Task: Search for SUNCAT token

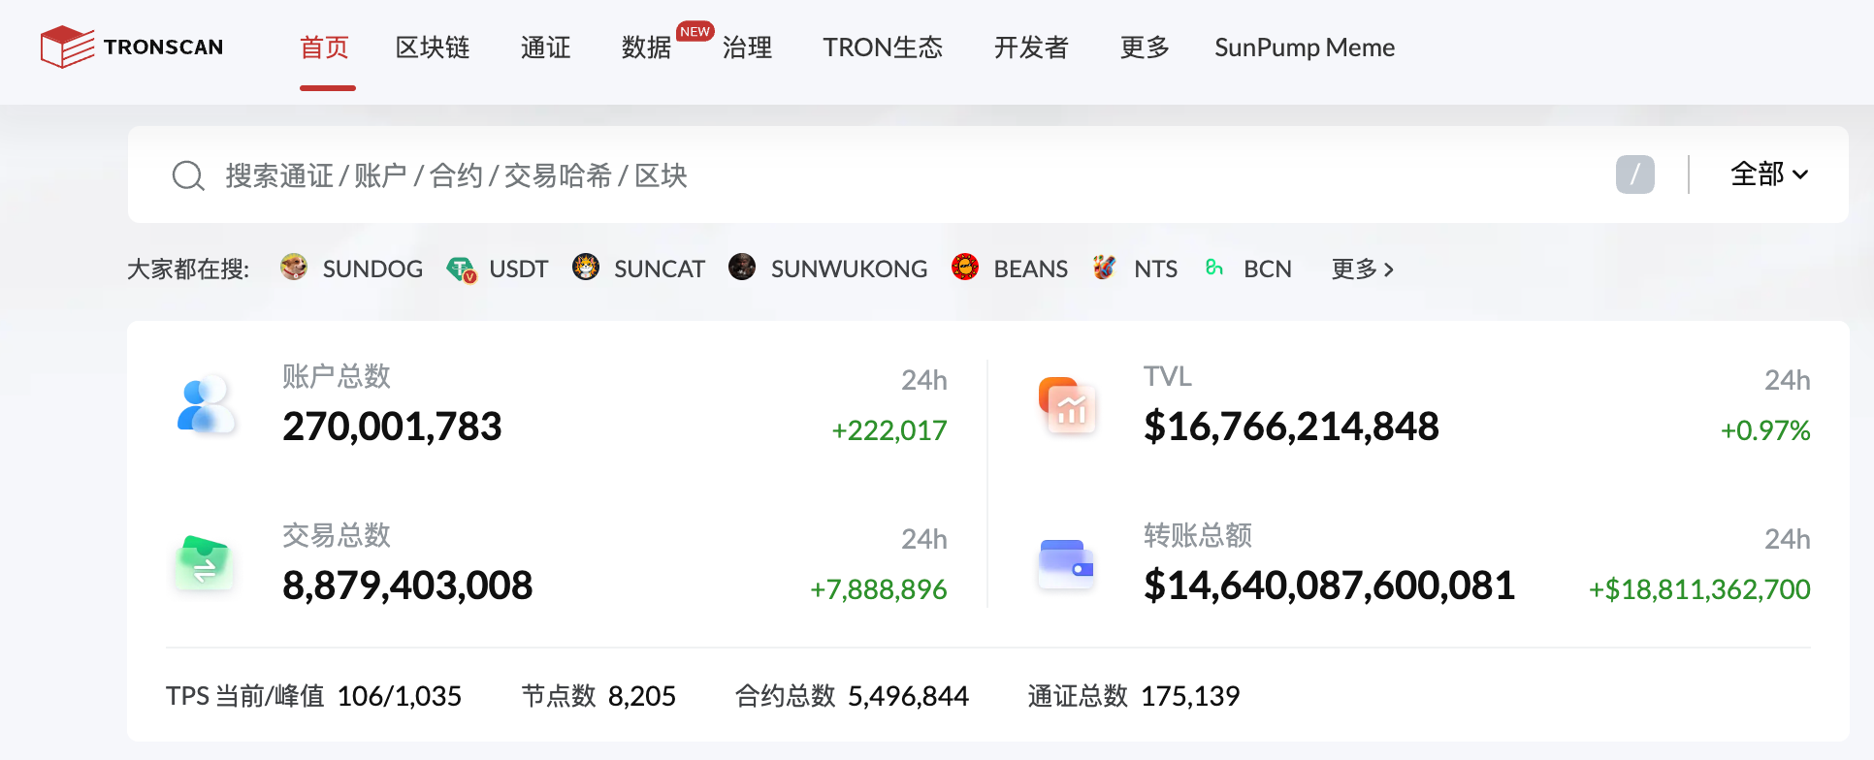Action: pos(660,269)
